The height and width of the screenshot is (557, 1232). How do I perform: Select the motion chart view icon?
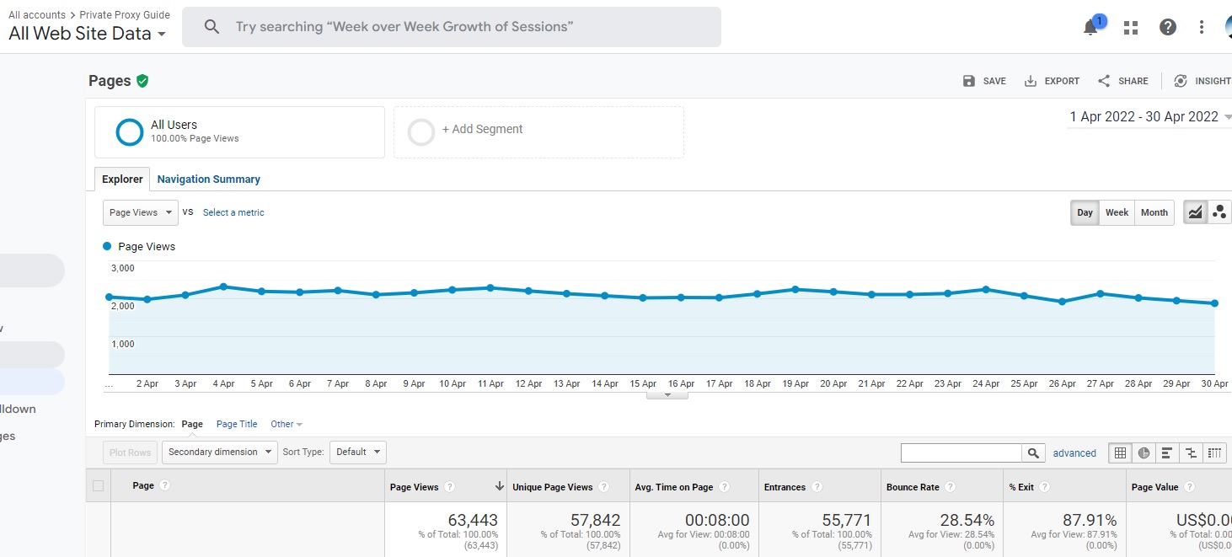[x=1219, y=212]
